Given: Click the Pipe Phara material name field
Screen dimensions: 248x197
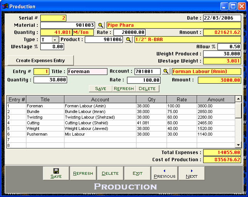Looking at the screenshot, I should 174,25.
